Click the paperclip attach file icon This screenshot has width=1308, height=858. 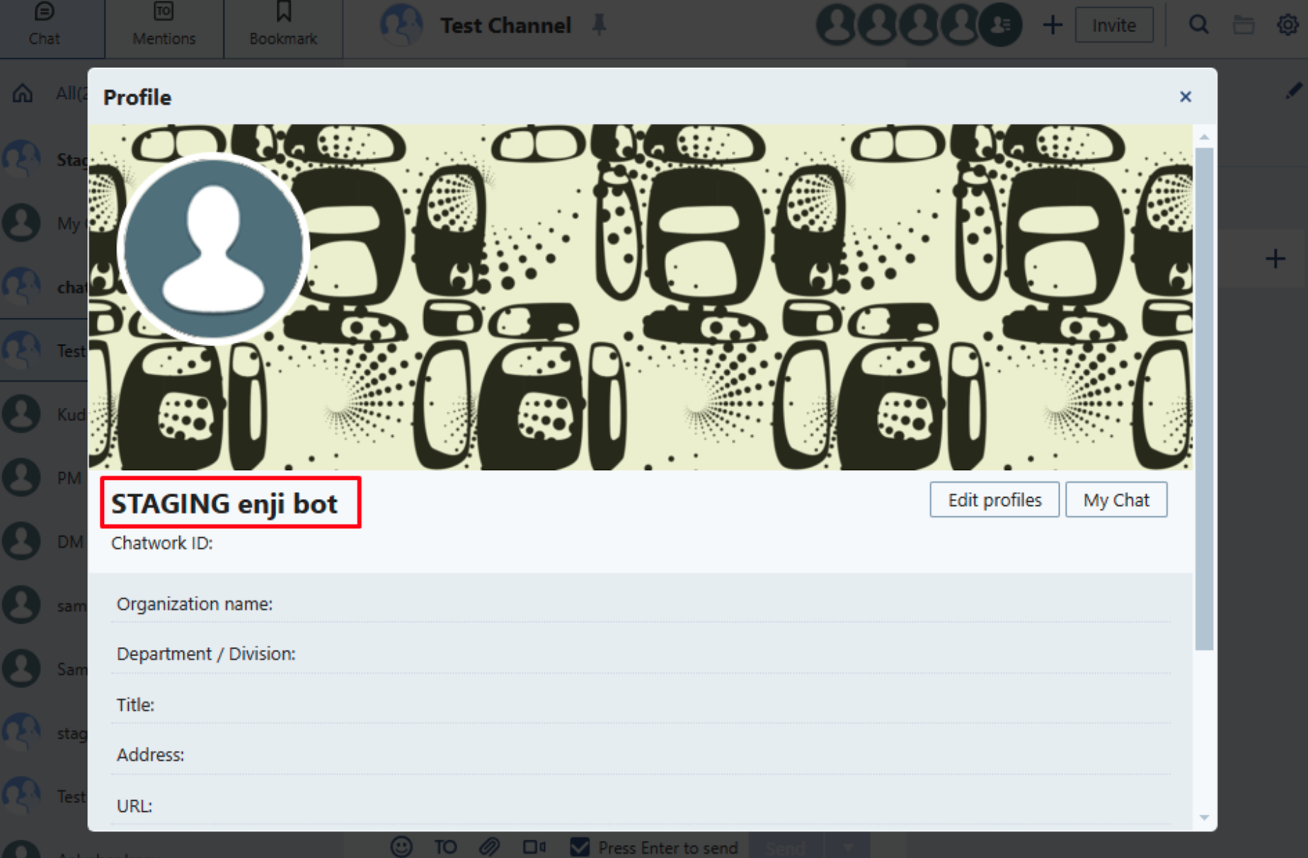click(489, 847)
